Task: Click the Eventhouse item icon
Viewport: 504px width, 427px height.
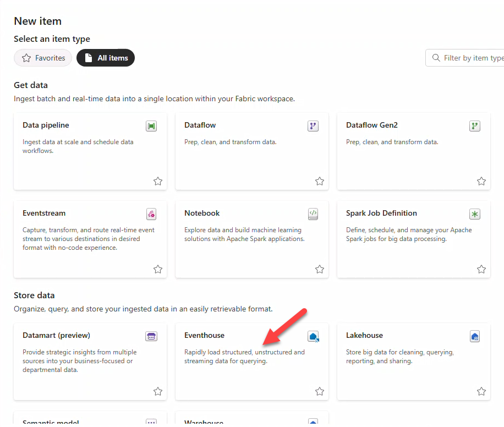Action: [313, 336]
